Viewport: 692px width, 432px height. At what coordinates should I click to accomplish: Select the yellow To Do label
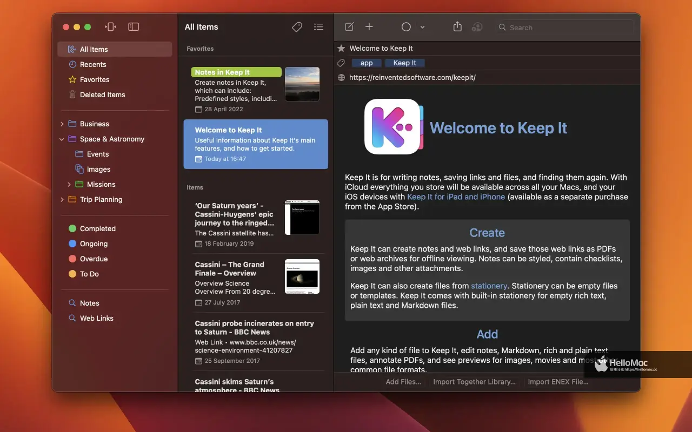(89, 274)
